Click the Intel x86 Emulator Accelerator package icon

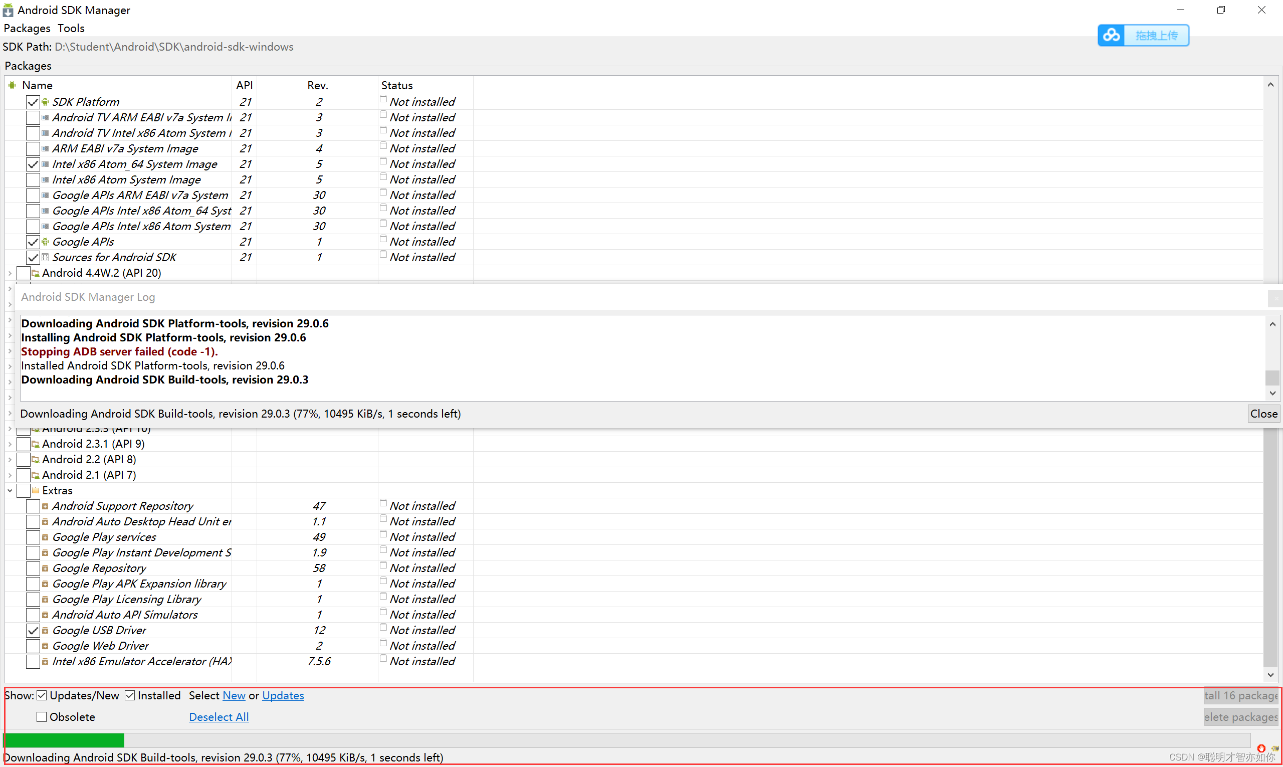click(46, 662)
